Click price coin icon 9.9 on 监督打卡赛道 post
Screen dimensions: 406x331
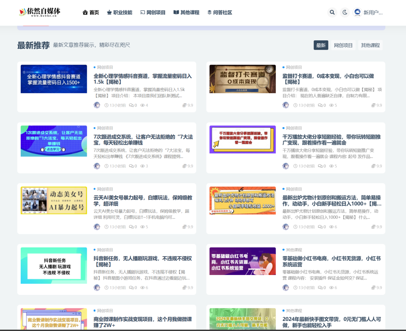(x=373, y=105)
